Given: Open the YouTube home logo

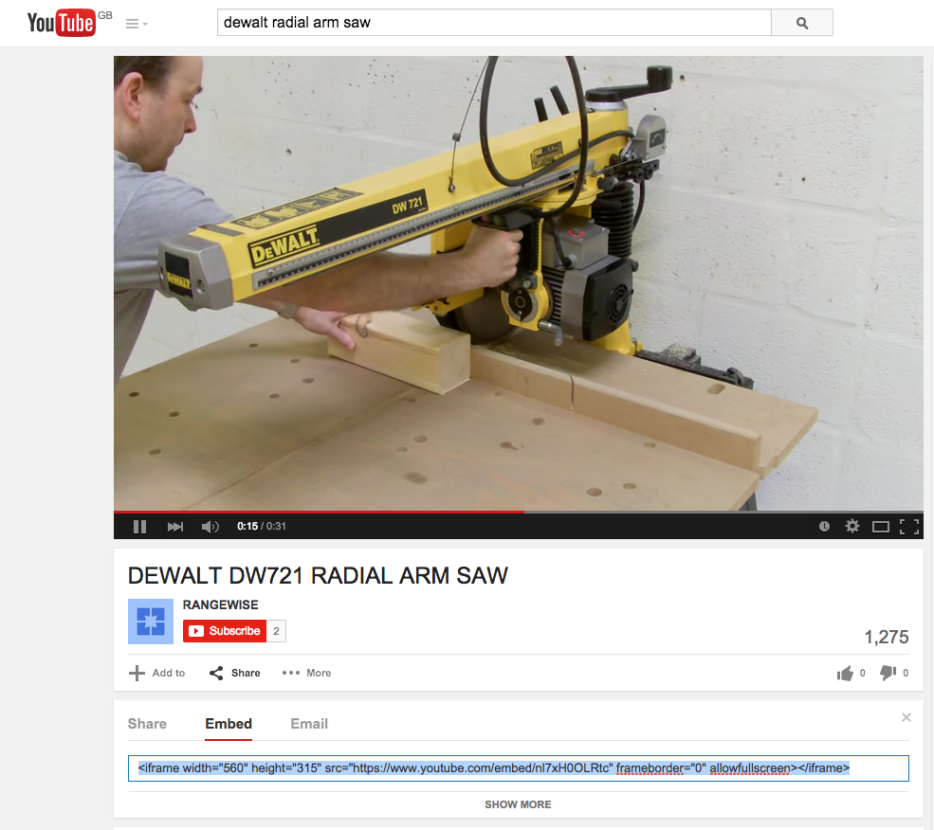Looking at the screenshot, I should [x=61, y=23].
